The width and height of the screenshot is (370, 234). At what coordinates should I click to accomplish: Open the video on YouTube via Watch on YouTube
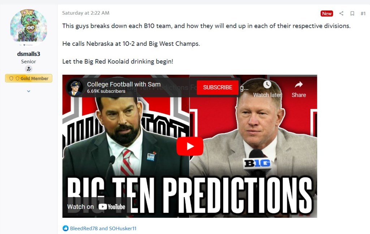[96, 207]
